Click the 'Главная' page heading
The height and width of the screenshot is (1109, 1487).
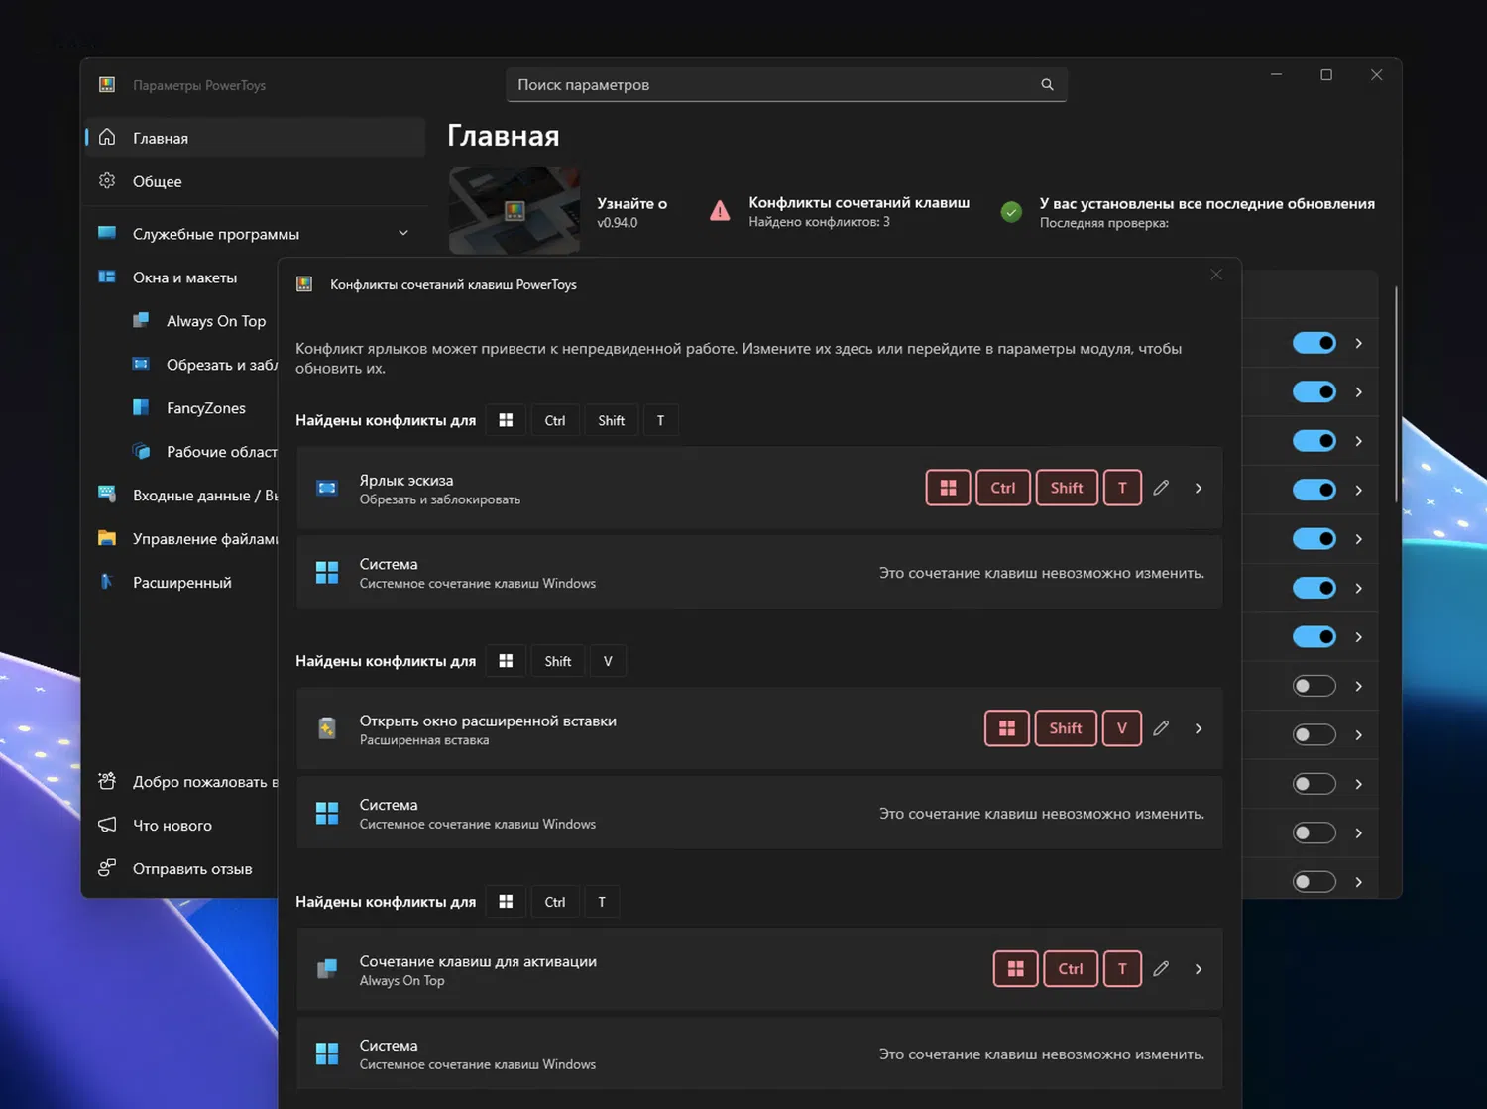coord(504,136)
